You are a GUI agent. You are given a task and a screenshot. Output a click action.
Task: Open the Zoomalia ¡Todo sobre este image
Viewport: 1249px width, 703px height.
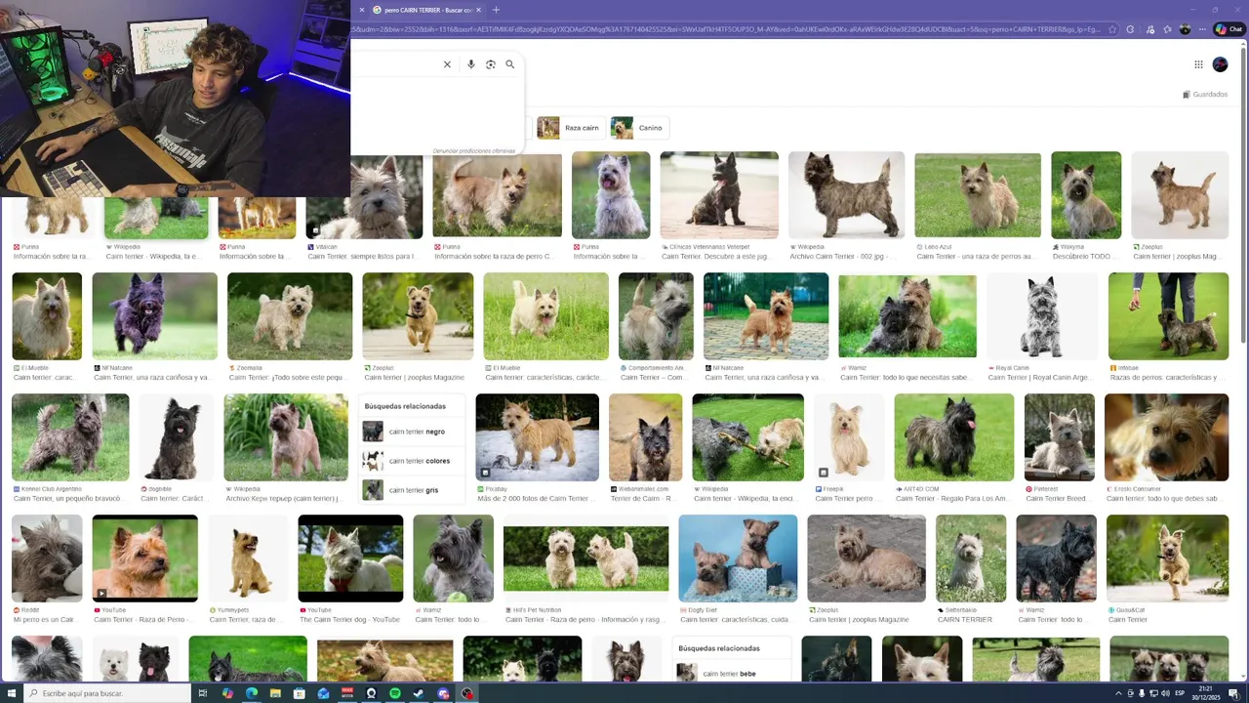point(290,315)
